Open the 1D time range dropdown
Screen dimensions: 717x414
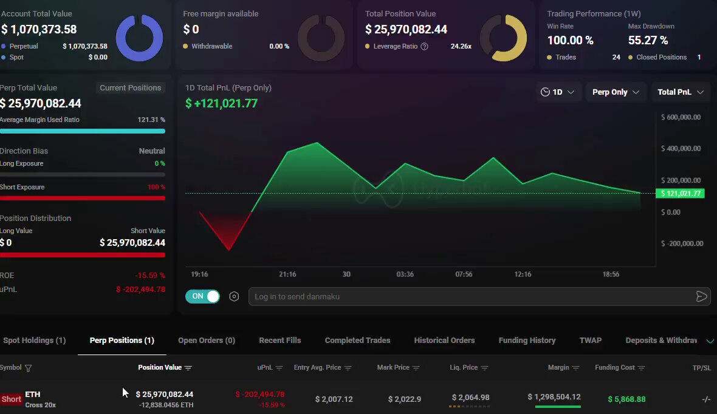pos(557,92)
